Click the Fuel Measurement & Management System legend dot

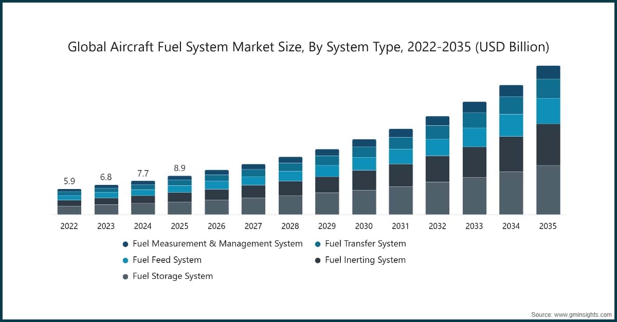(125, 244)
